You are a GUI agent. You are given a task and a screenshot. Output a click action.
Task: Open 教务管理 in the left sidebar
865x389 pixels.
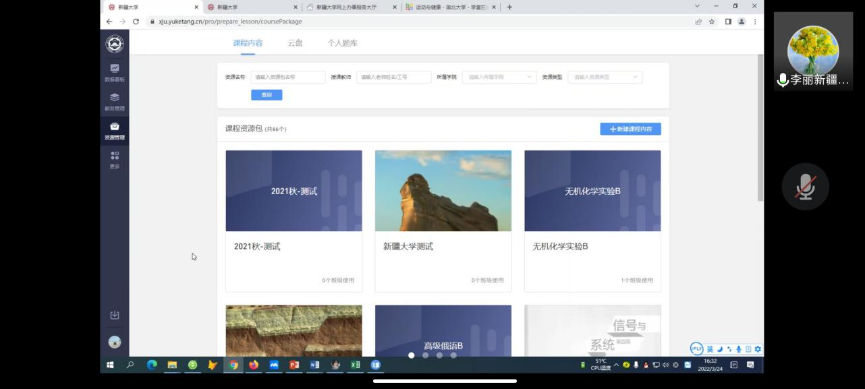coord(115,101)
